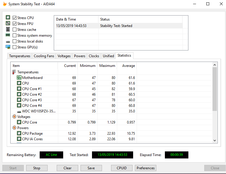Click the lightning icon next to Voltages
226x174 pixels.
(x=14, y=116)
